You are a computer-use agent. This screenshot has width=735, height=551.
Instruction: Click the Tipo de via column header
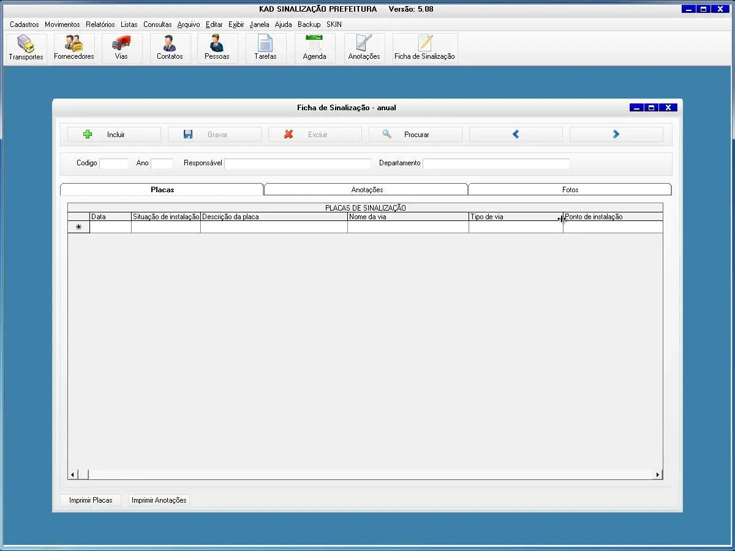click(x=516, y=217)
